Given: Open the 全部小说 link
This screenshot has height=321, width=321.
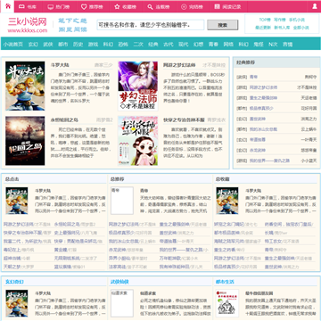Looking at the screenshot, I should [x=301, y=28].
